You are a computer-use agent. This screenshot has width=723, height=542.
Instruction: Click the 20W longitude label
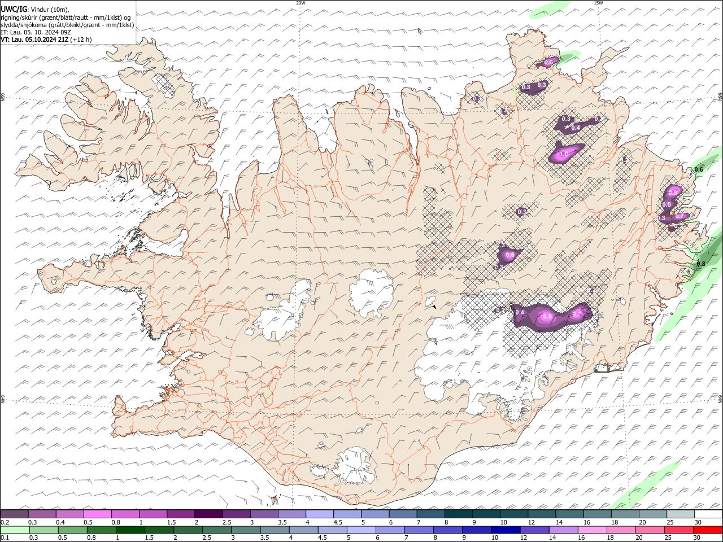(300, 3)
